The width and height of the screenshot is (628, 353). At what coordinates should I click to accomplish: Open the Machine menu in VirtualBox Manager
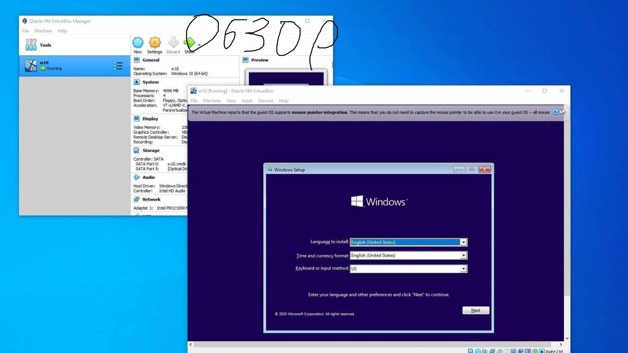tap(43, 31)
